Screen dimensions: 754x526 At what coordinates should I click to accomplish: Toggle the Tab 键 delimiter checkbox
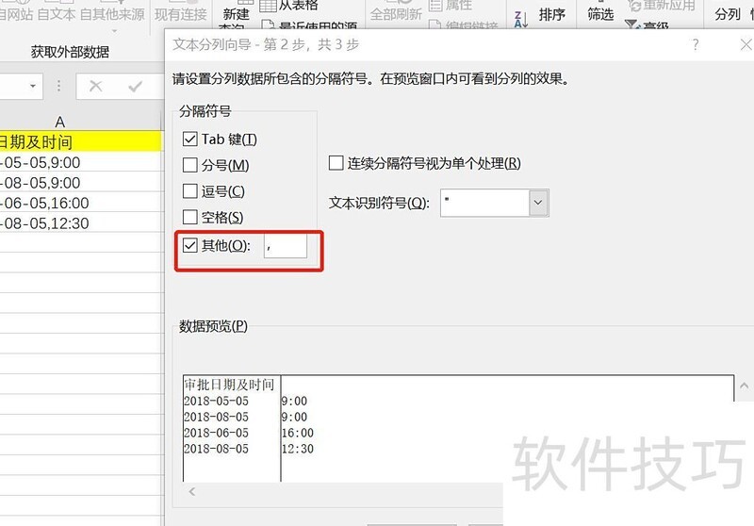[x=190, y=140]
